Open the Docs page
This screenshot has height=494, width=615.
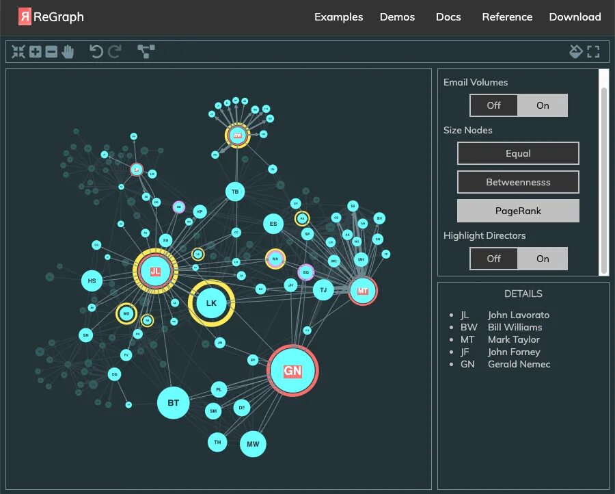tap(448, 17)
